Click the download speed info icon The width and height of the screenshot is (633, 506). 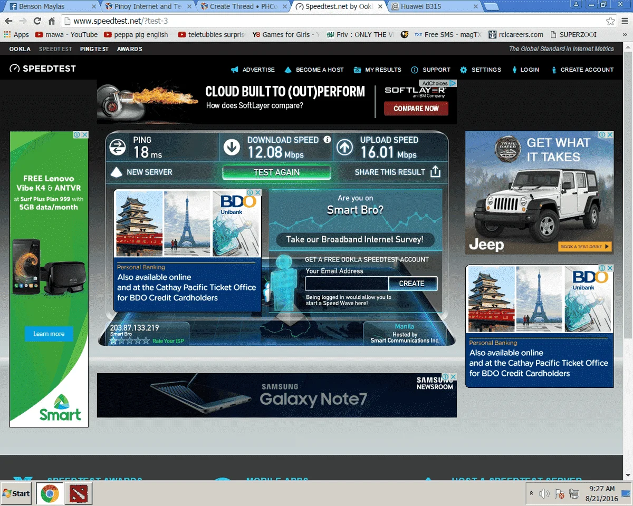tap(327, 140)
